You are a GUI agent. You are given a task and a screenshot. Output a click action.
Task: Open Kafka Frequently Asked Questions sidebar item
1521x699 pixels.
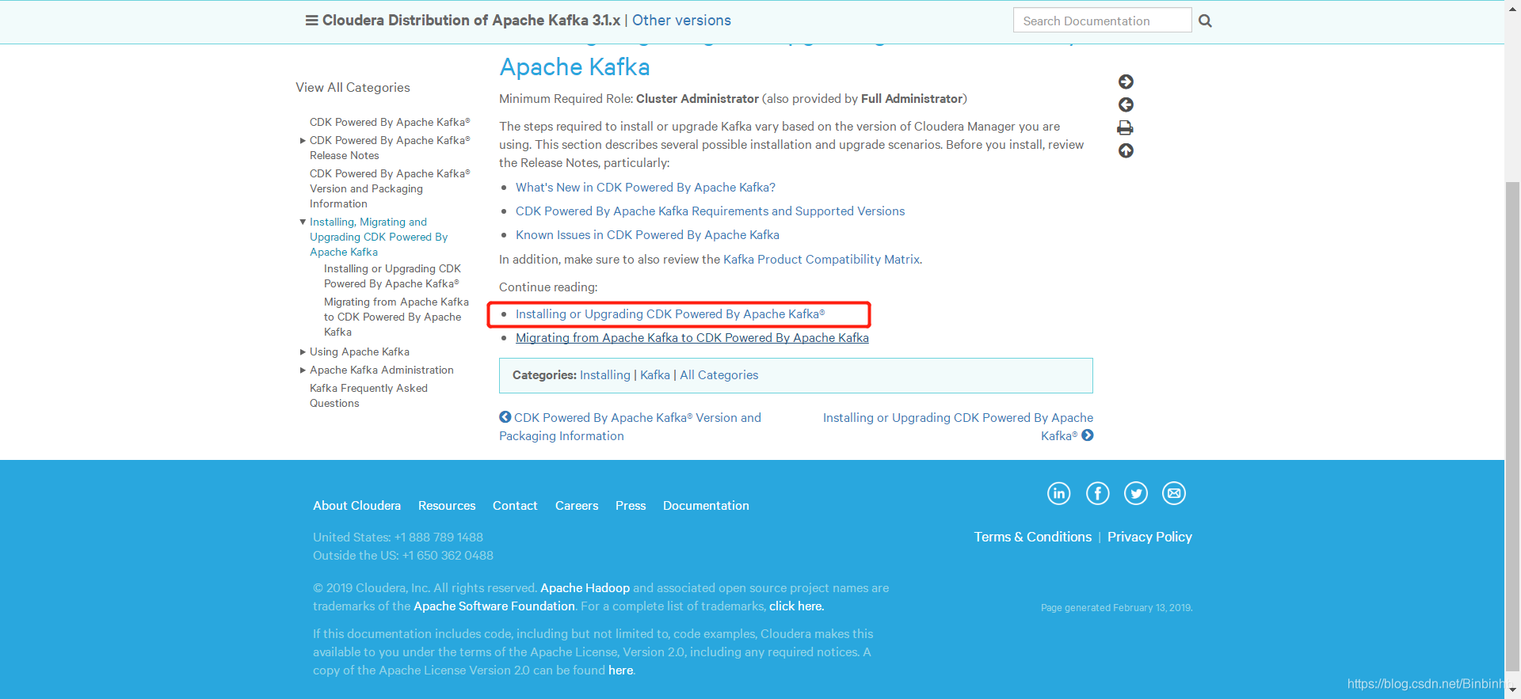(368, 396)
